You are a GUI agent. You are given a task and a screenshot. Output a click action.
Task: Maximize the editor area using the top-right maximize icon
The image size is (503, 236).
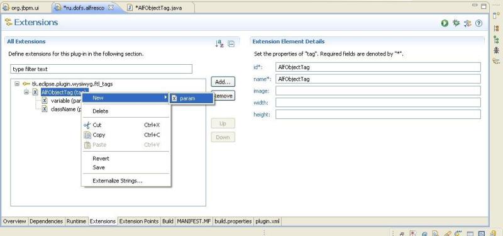pos(484,6)
